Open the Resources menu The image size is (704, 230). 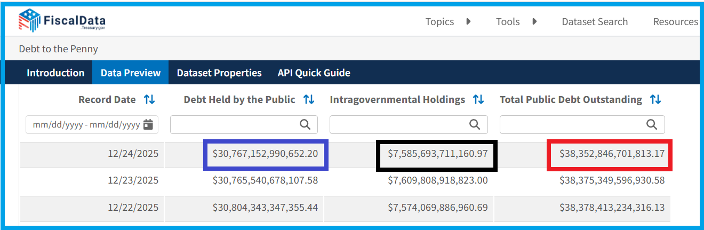[x=675, y=22]
